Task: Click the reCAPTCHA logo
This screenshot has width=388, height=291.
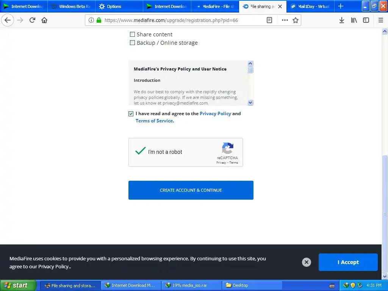Action: point(227,148)
